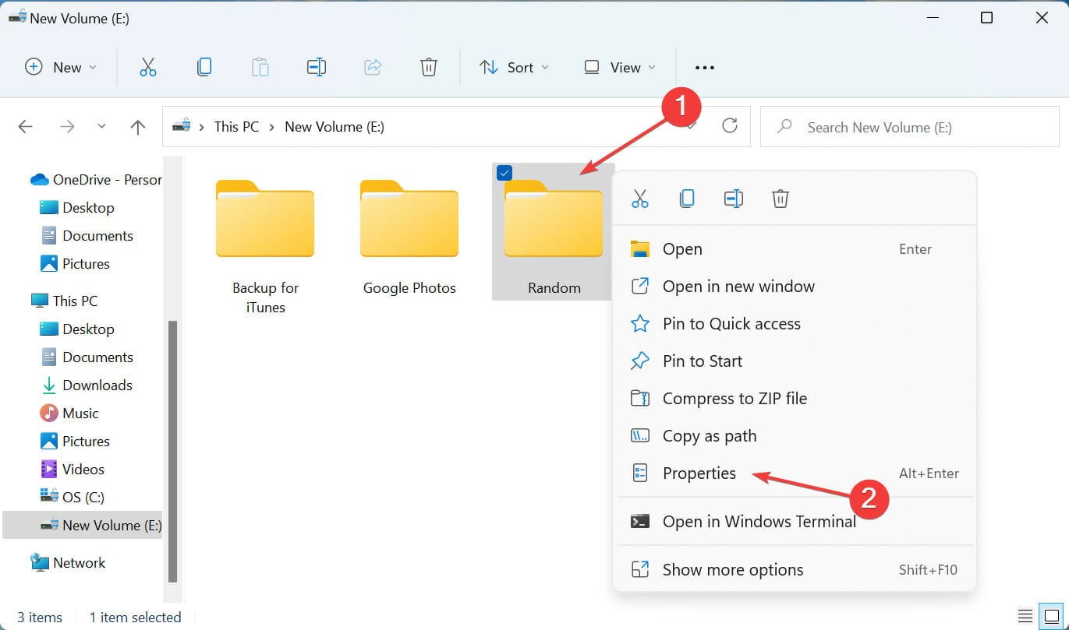Open the See more three-dot menu

coord(705,68)
